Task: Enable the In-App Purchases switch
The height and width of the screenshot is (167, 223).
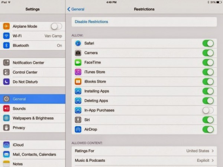Action: [x=208, y=110]
